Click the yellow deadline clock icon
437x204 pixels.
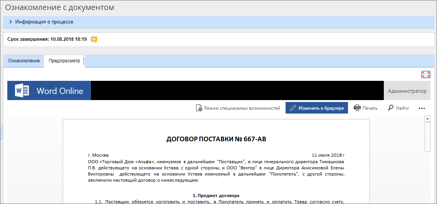click(x=94, y=39)
